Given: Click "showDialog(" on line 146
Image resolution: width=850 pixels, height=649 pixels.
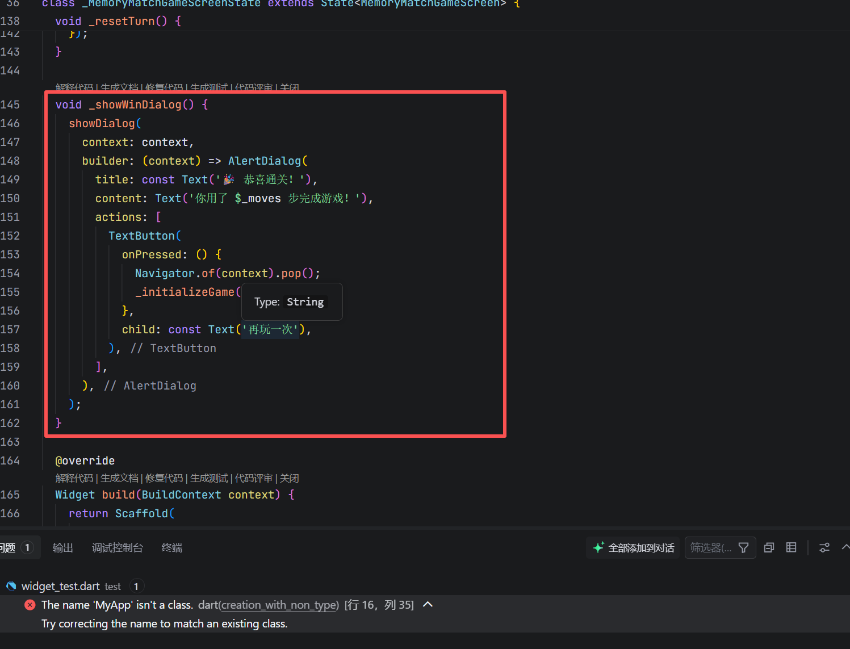Looking at the screenshot, I should (105, 123).
